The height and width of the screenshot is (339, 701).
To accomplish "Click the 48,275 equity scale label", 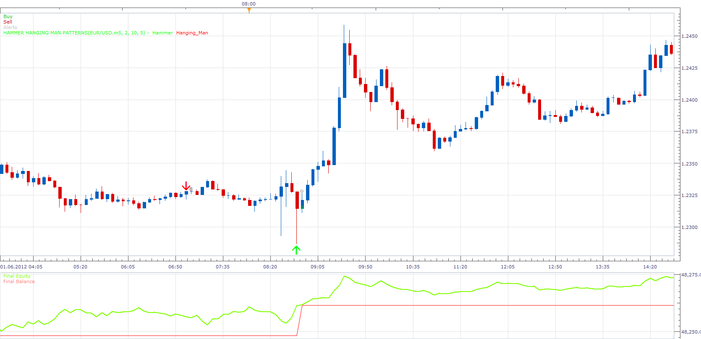I will 691,275.
